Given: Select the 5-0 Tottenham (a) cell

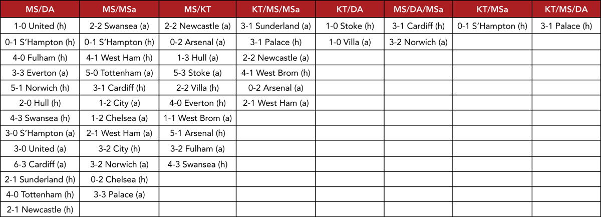Looking at the screenshot, I should click(120, 72).
